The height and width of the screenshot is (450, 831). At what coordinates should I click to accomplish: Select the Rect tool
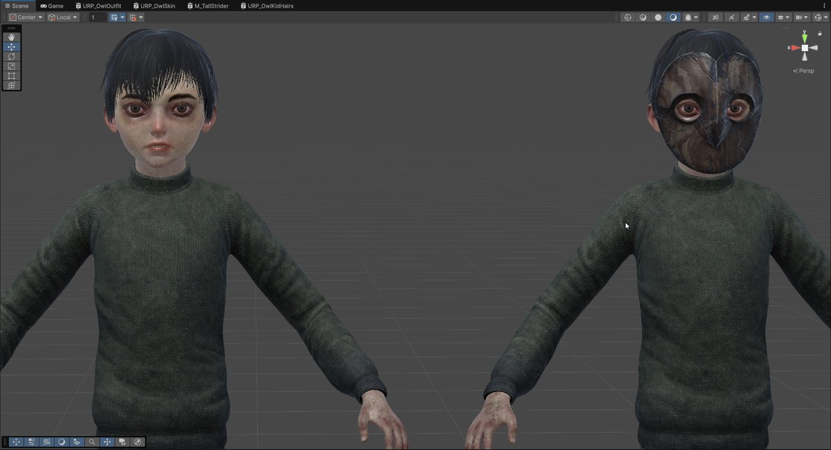point(11,75)
